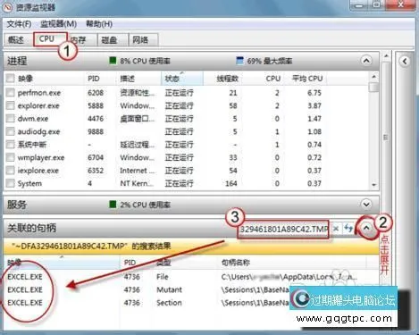
Task: Check the wmplayer.exe process checkbox
Action: point(11,157)
